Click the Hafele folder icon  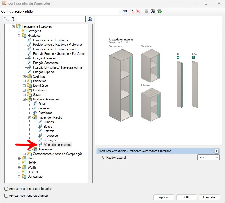pyautogui.click(x=24, y=163)
